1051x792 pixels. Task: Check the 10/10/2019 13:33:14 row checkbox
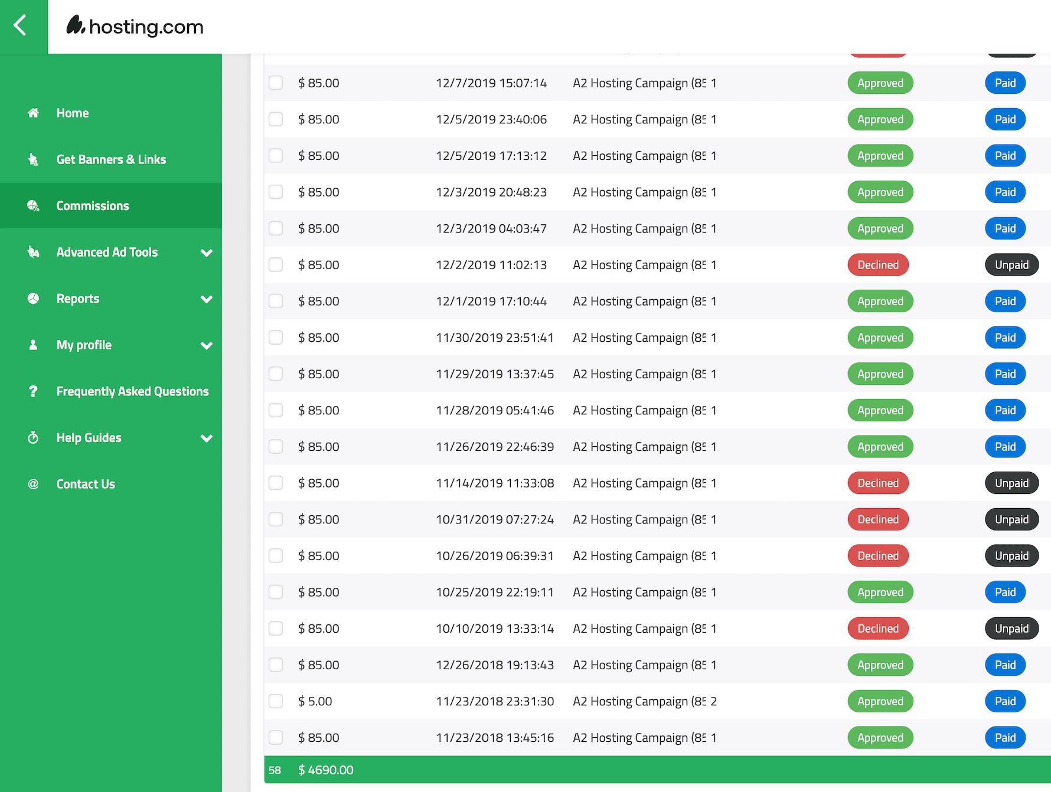276,629
